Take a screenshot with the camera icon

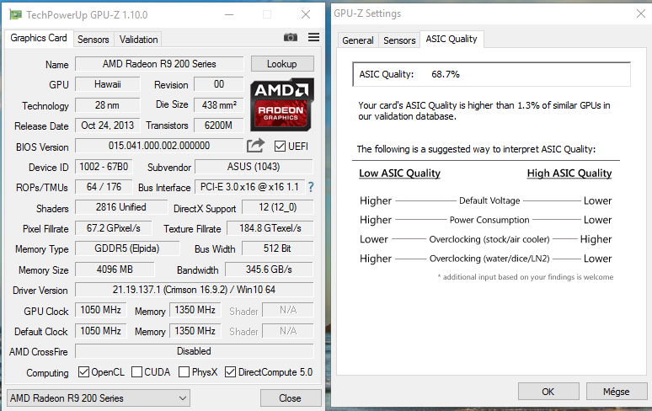[291, 37]
